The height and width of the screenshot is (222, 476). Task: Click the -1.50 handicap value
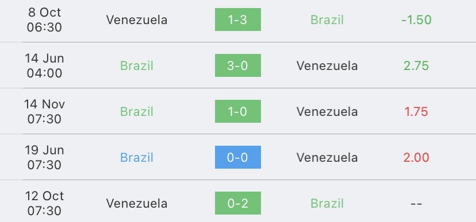click(x=416, y=20)
